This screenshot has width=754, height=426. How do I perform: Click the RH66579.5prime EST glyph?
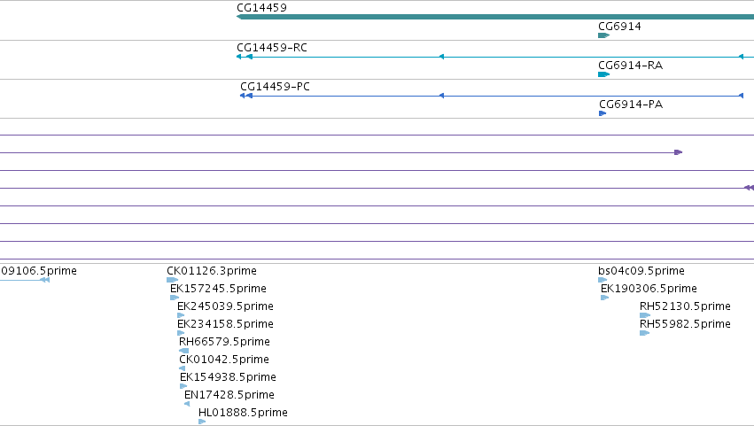point(183,351)
